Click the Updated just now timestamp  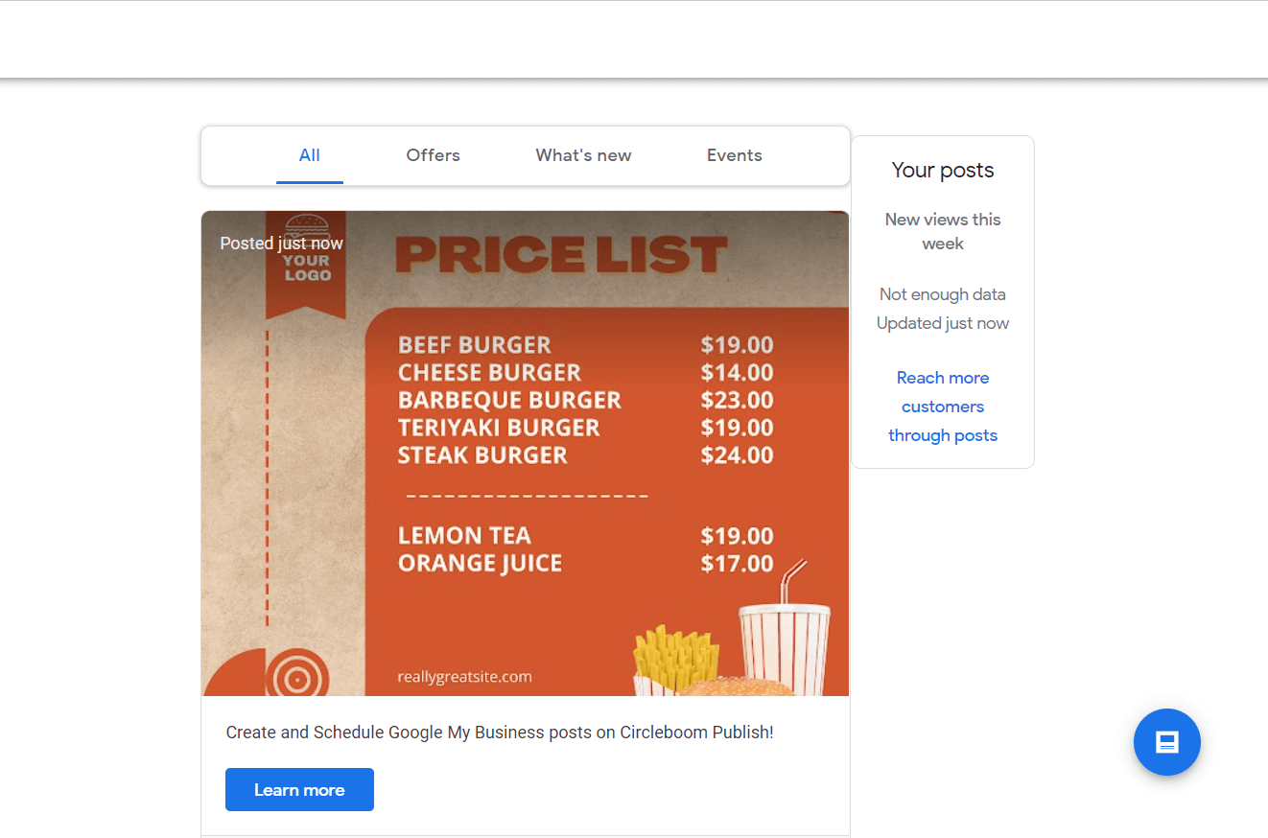pos(942,323)
